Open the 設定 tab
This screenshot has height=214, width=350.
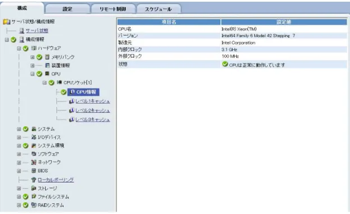tap(67, 9)
